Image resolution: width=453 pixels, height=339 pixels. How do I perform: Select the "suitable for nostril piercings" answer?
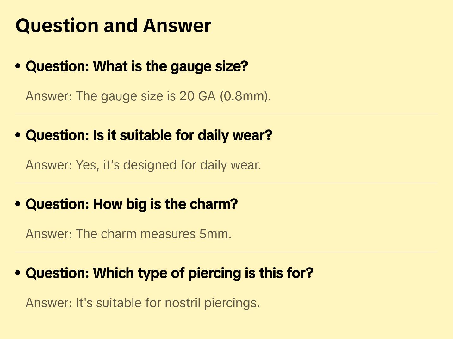(x=142, y=303)
